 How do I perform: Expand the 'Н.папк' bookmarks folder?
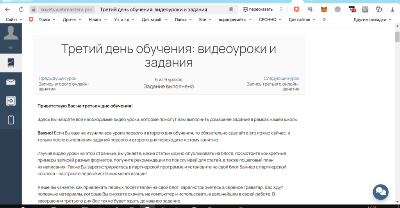pos(98,20)
